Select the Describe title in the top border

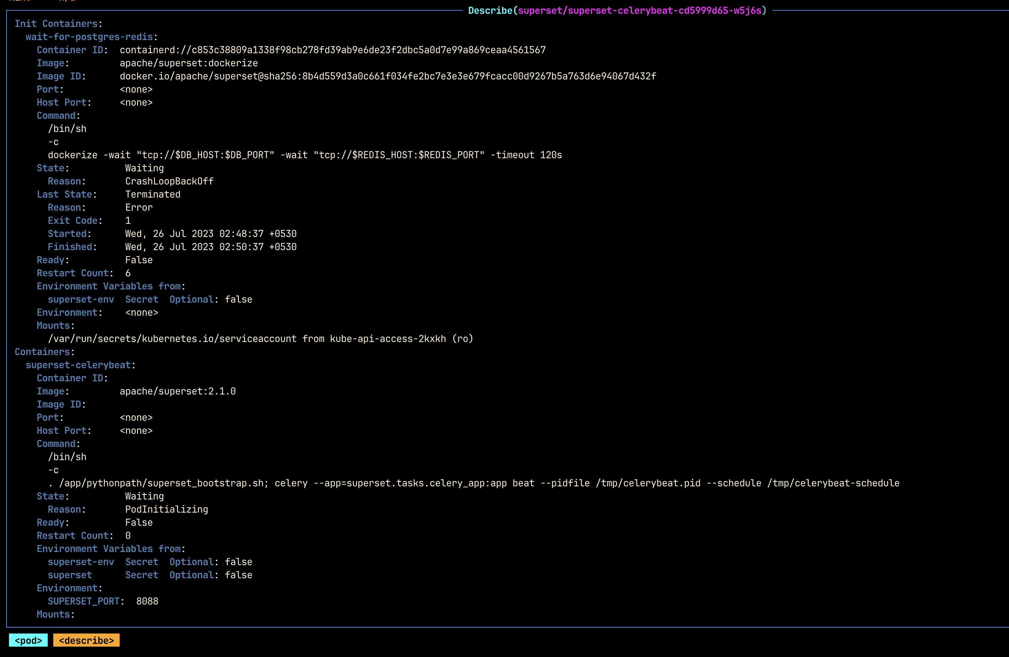point(490,11)
